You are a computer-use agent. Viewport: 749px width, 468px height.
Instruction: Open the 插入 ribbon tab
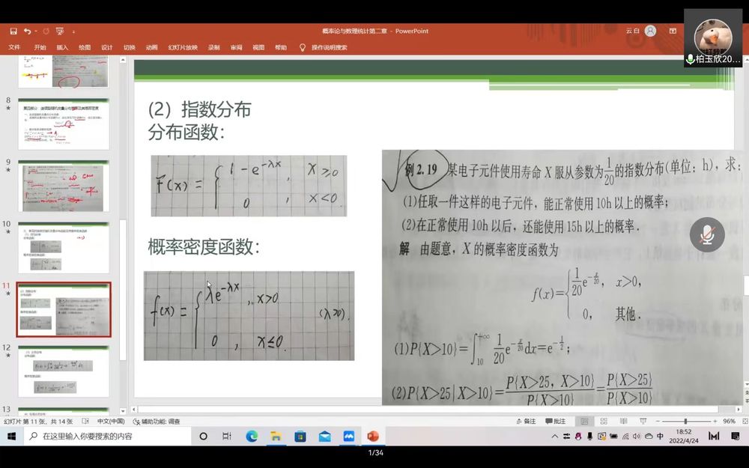click(62, 47)
